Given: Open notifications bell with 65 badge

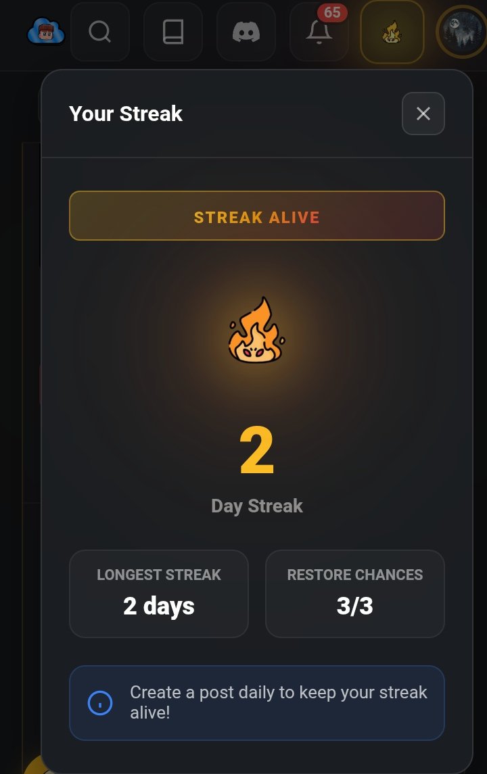Looking at the screenshot, I should [x=319, y=32].
